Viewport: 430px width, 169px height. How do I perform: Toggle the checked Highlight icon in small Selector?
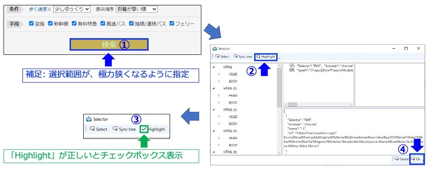[144, 129]
